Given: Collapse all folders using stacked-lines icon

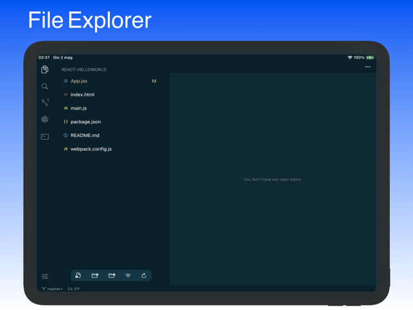Looking at the screenshot, I should click(x=128, y=275).
